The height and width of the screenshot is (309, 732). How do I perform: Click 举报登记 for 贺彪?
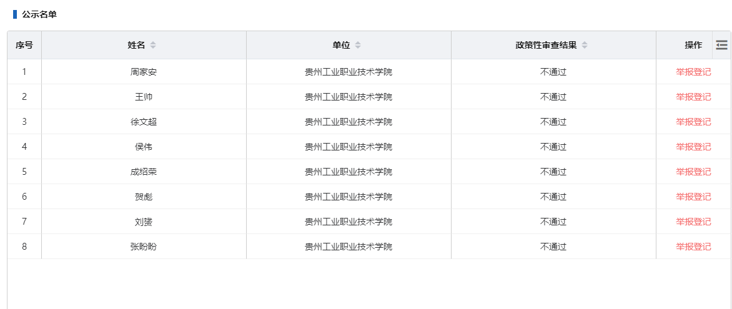point(693,197)
